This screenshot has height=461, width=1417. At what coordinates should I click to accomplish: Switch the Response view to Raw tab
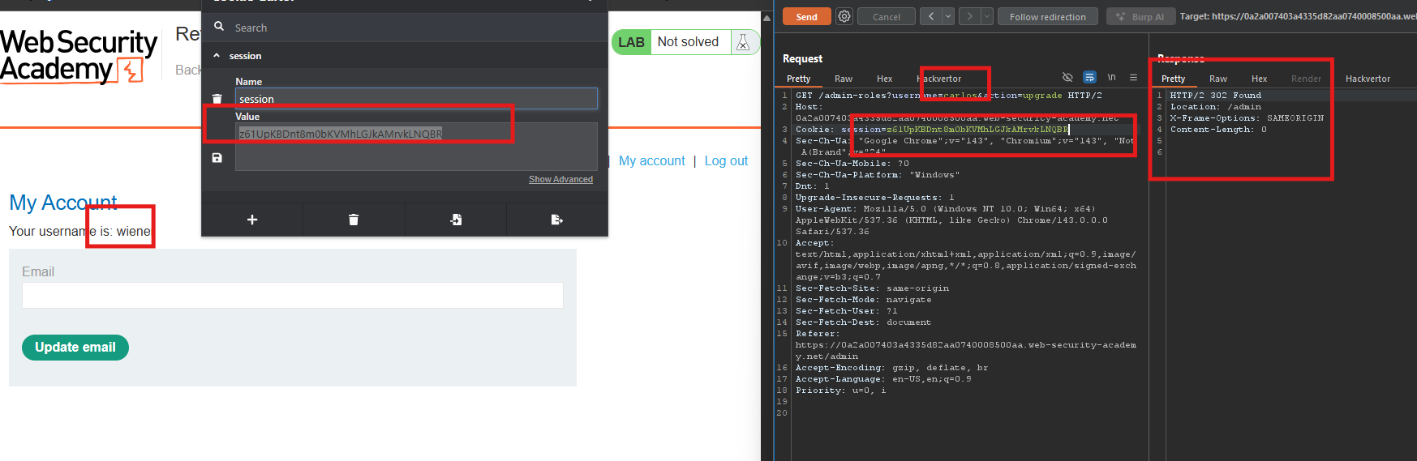point(1218,79)
